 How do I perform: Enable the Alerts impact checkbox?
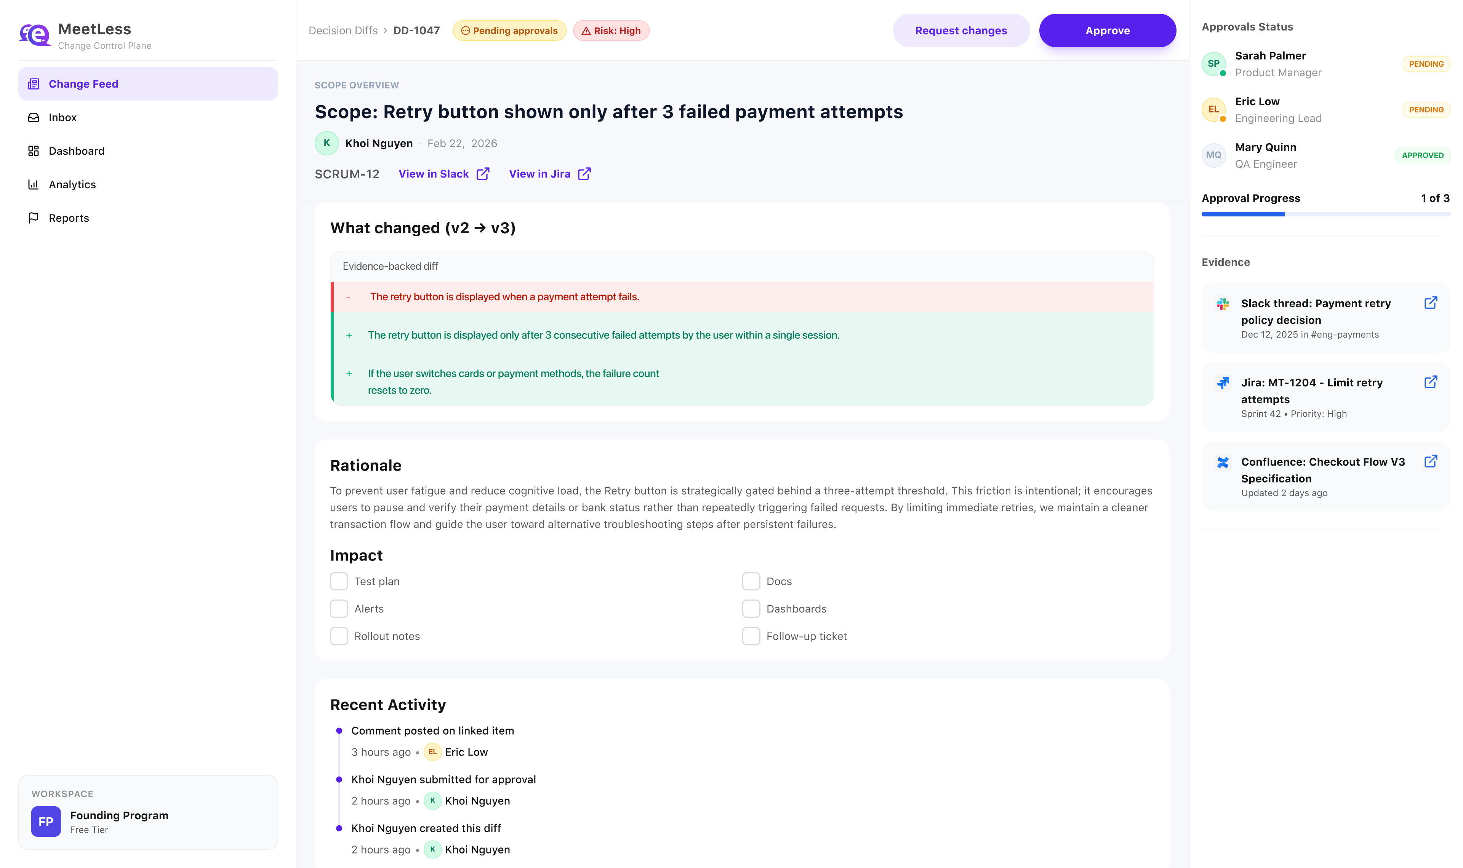point(339,609)
